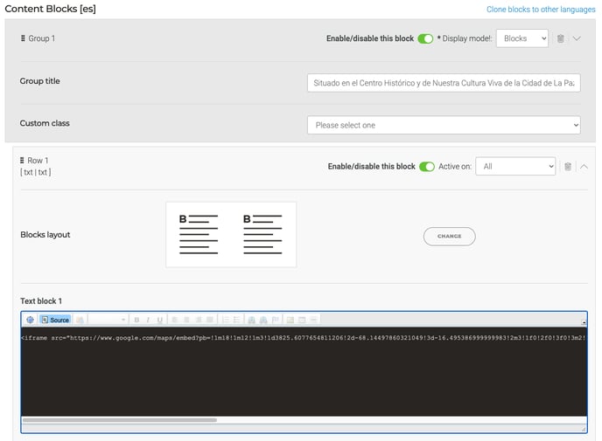Expand Group 1 with chevron arrow
Image resolution: width=602 pixels, height=441 pixels.
point(577,39)
